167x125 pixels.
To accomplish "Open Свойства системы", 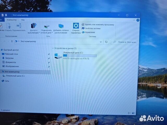I will [91, 28].
